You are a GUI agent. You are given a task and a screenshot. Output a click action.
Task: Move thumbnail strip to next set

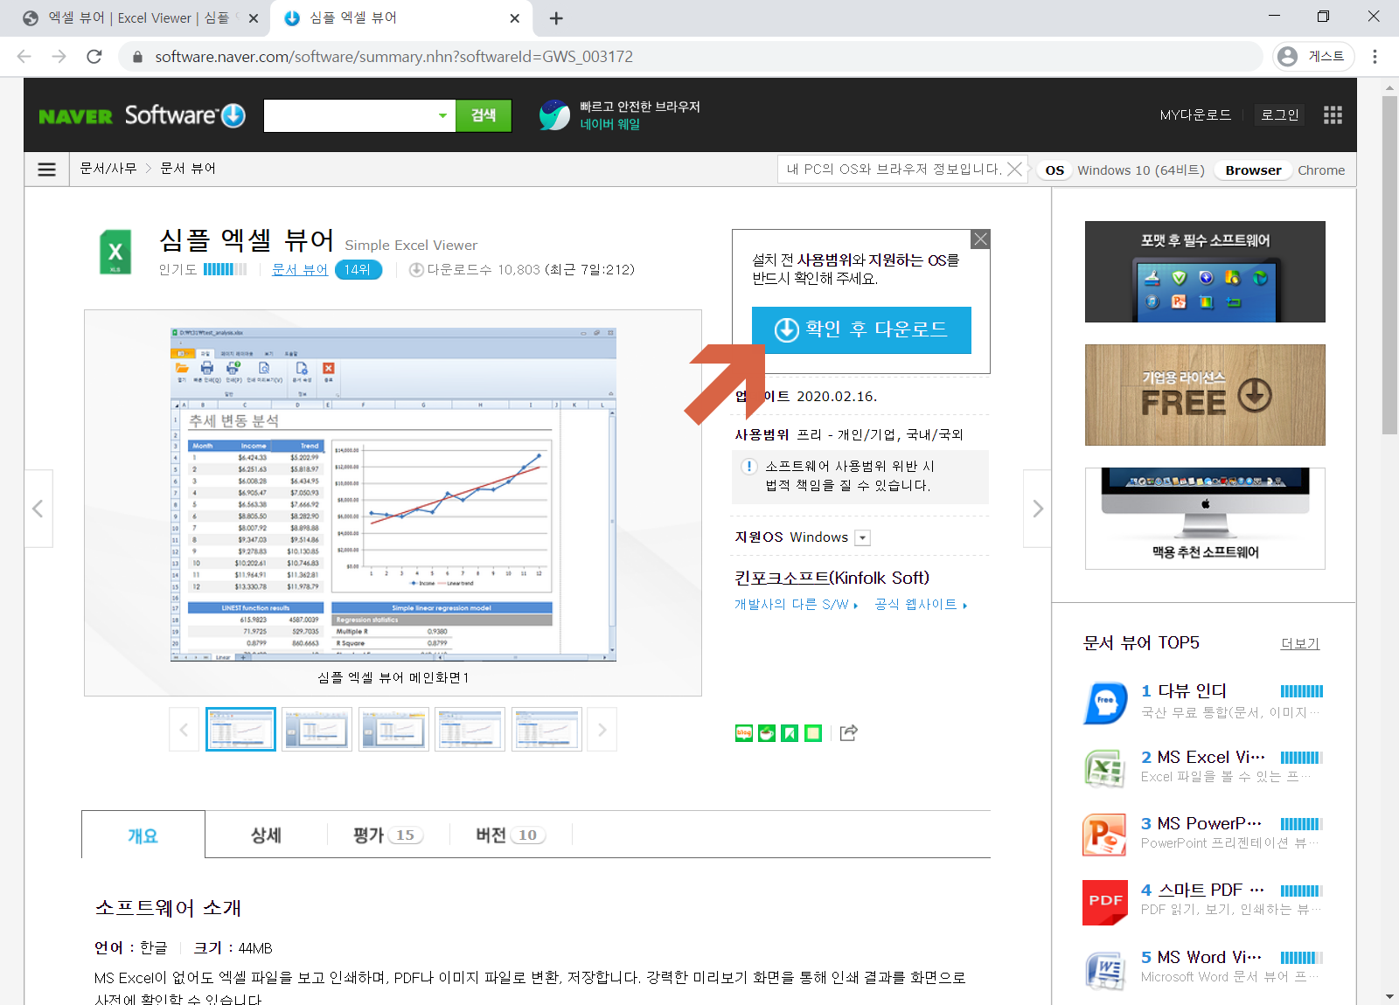click(x=602, y=730)
